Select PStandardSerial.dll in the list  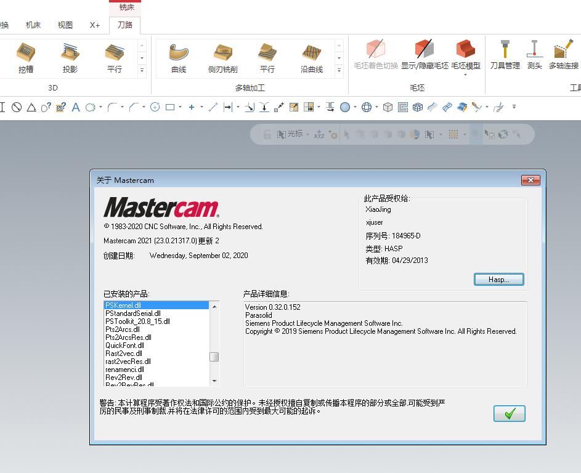point(156,313)
